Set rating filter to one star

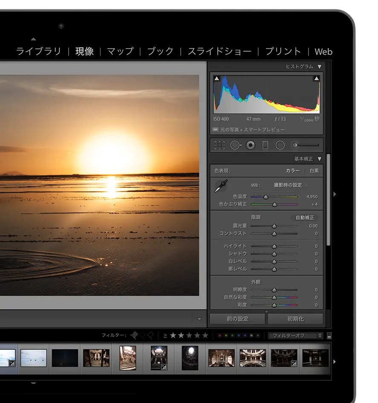173,335
